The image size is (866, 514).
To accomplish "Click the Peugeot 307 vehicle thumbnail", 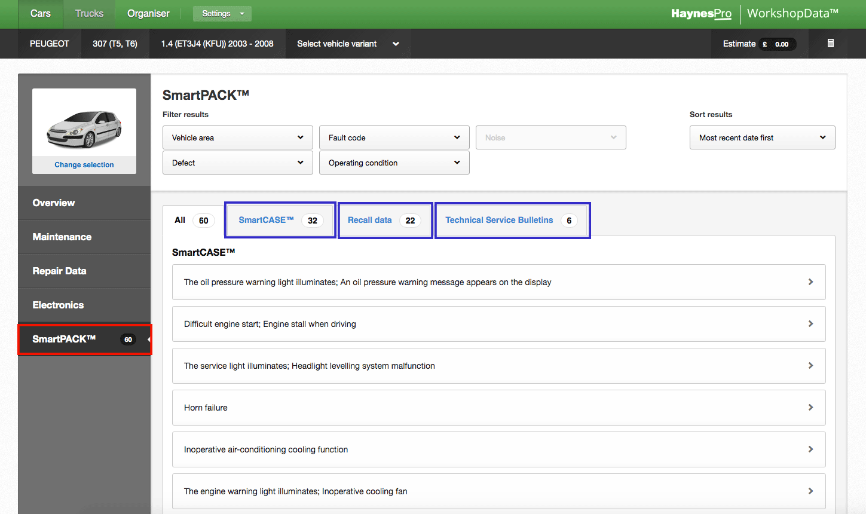I will coord(84,128).
